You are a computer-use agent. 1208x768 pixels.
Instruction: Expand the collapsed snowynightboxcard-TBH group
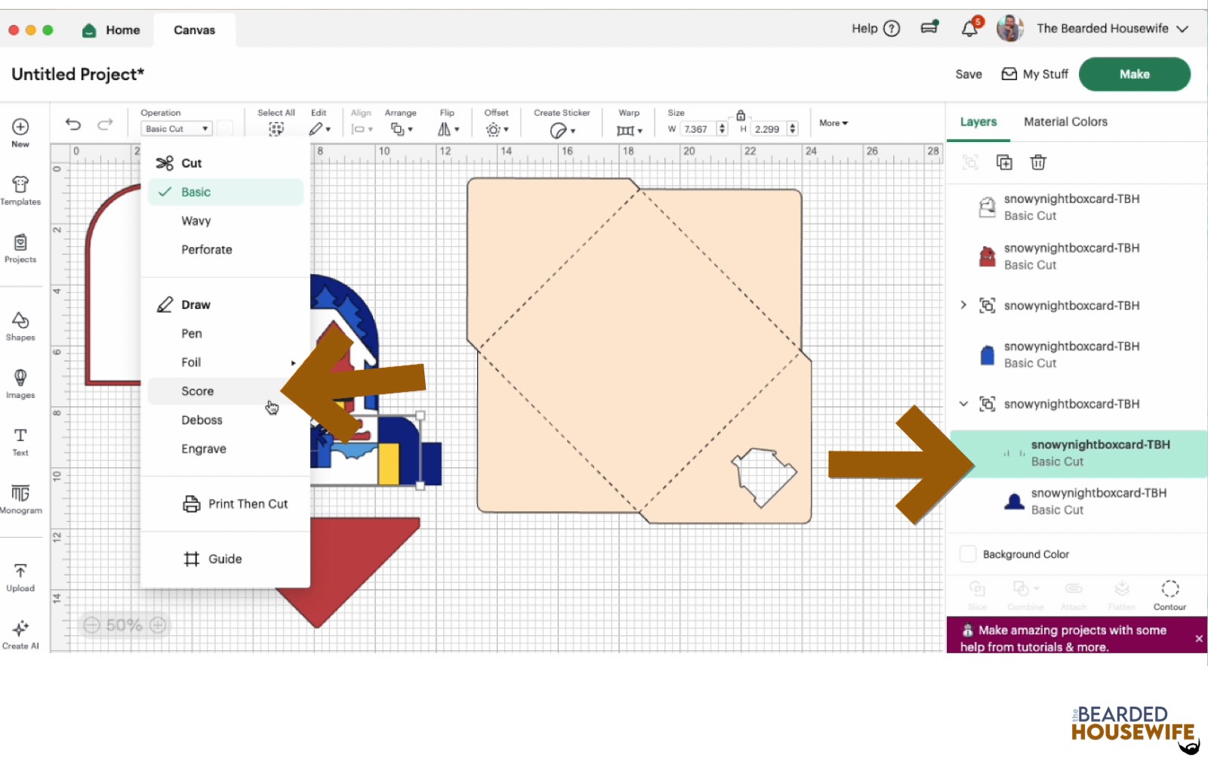click(963, 305)
